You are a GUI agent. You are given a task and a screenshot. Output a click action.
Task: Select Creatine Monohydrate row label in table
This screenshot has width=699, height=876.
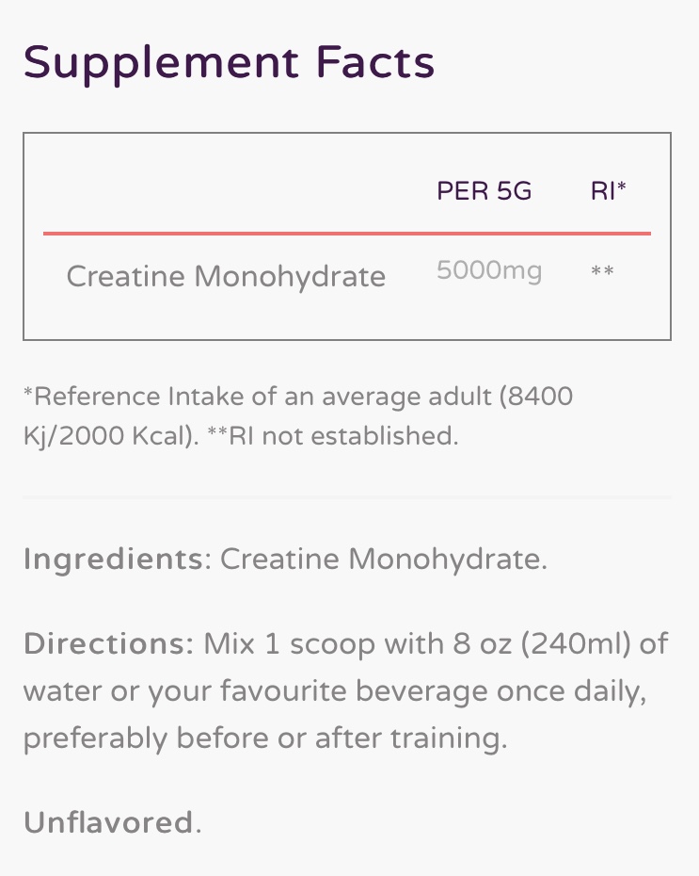(x=226, y=276)
